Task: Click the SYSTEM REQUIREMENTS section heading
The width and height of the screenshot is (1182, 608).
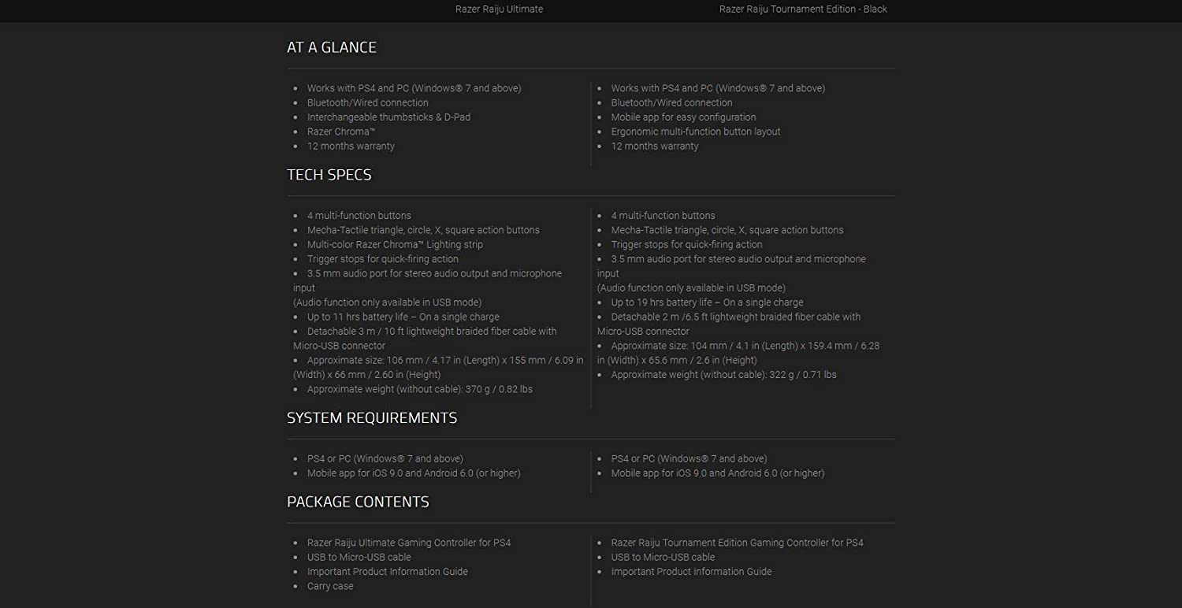Action: 371,418
